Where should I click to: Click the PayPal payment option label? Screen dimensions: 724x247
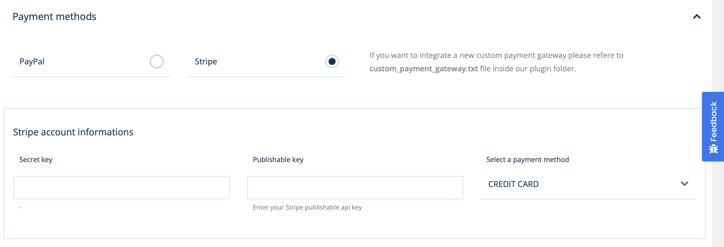click(32, 61)
